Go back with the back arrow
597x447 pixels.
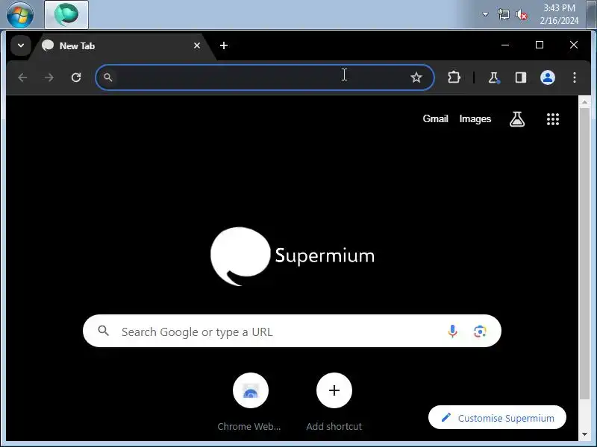click(22, 77)
